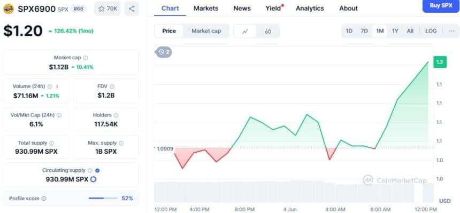The image size is (460, 213).
Task: Set the chart range to 7D
Action: pos(364,31)
